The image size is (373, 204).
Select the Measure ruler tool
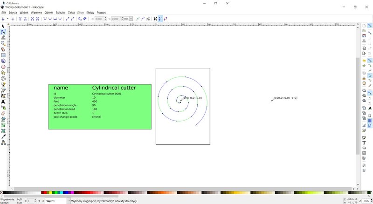click(x=3, y=49)
